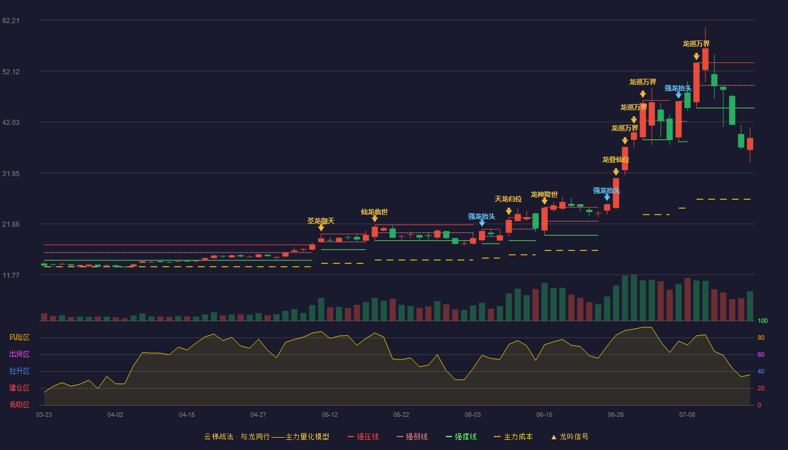Viewport: 788px width, 450px height.
Task: Select the 龙神降世 signal marker
Action: (x=544, y=201)
